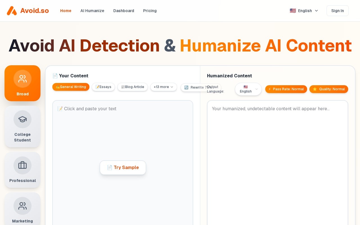Choose the Blog Article content type
The image size is (360, 225).
(132, 87)
